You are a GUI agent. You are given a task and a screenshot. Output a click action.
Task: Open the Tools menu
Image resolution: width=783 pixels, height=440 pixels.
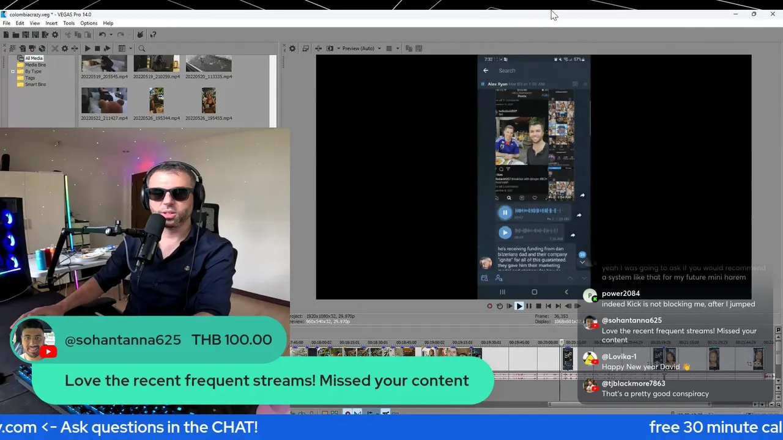click(x=69, y=23)
